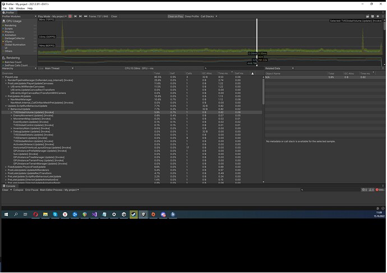Open Yandex browser from the taskbar
Screen dimensions: 387x273
[x=65, y=215]
